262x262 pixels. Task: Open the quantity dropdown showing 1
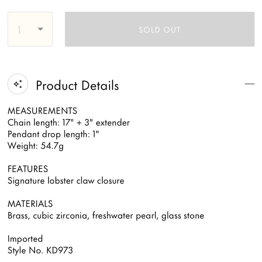coord(30,29)
